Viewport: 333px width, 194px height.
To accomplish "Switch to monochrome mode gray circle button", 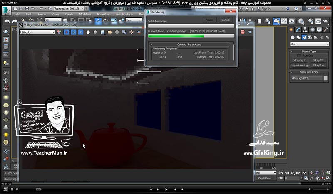I will pyautogui.click(x=95, y=32).
